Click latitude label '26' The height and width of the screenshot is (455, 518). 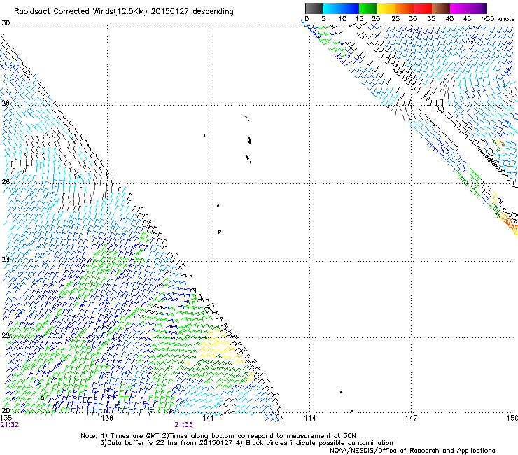click(6, 182)
